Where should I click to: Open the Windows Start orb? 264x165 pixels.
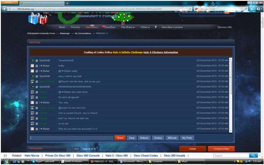tap(6, 162)
